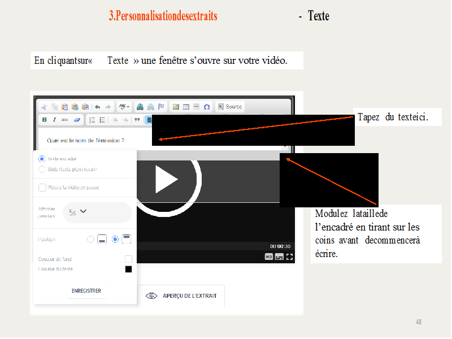Enter fullscreen mode on the video player
This screenshot has height=339, width=452.
point(289,257)
